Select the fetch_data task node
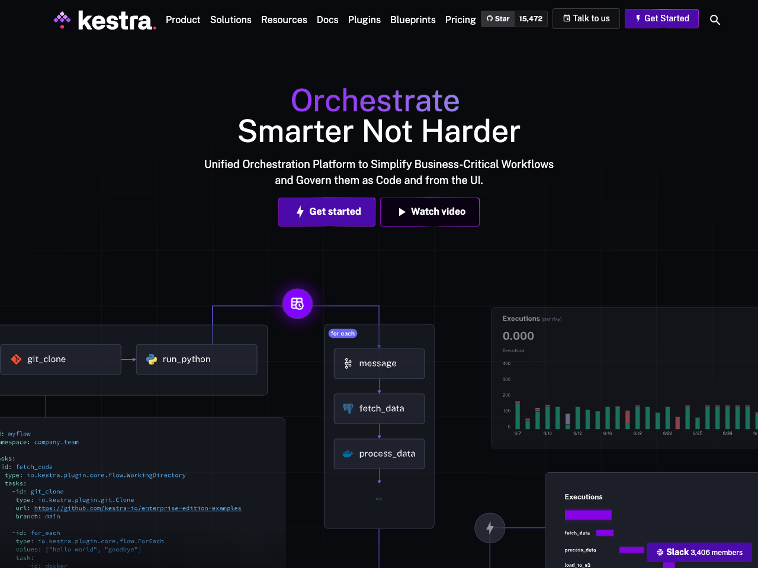Viewport: 758px width, 568px height. (x=379, y=408)
